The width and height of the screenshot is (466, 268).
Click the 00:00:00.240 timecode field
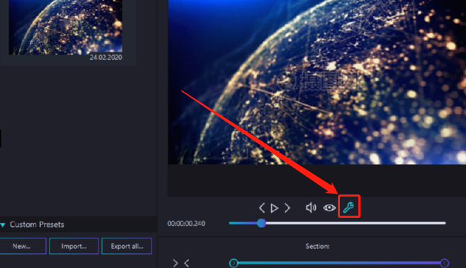point(186,223)
